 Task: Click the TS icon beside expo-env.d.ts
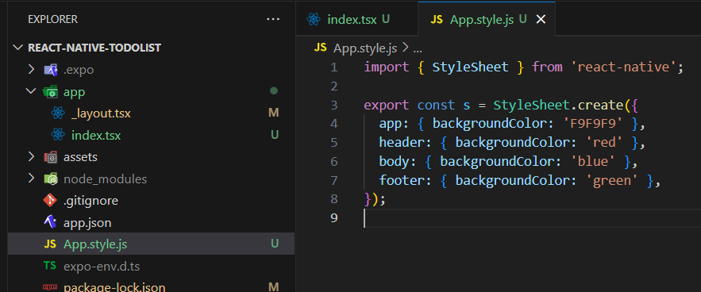(x=50, y=266)
